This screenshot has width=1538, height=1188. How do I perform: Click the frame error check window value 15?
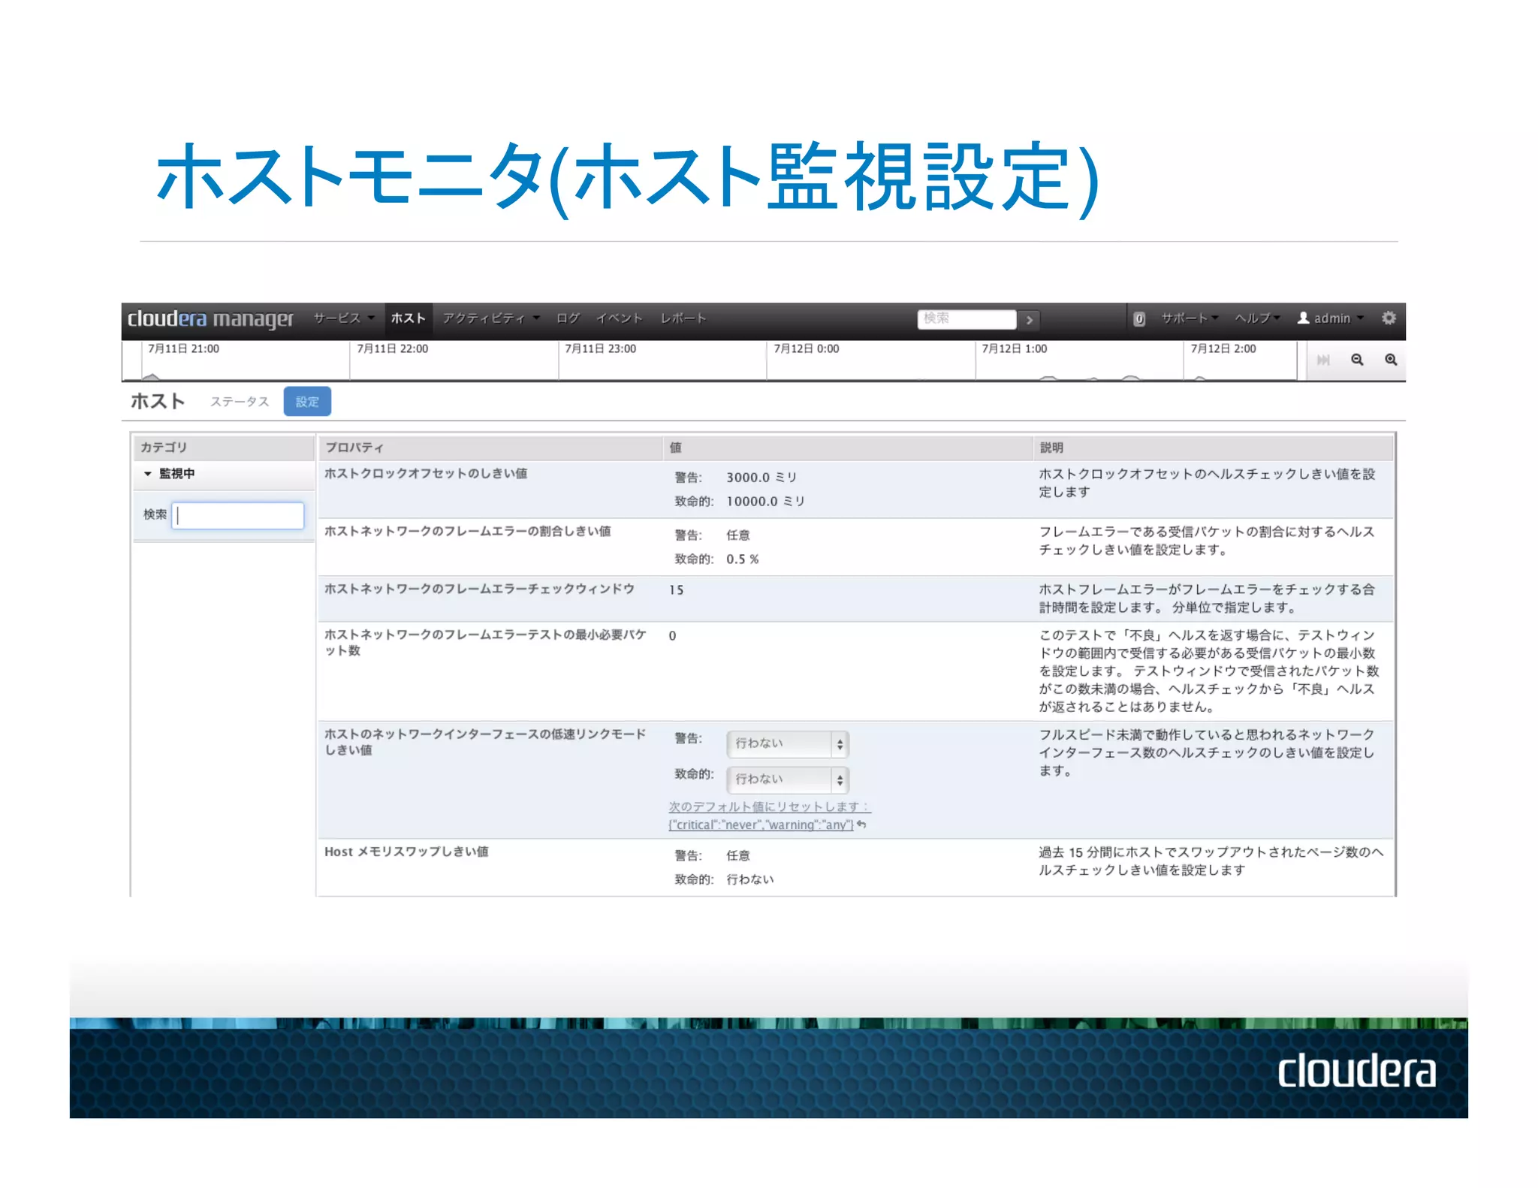(x=677, y=590)
